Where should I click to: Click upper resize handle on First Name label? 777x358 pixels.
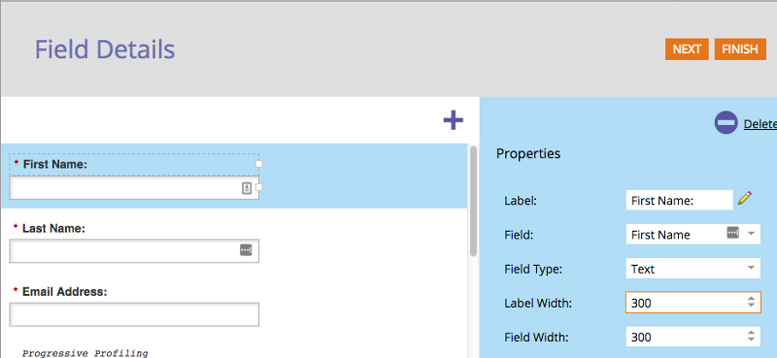[258, 164]
